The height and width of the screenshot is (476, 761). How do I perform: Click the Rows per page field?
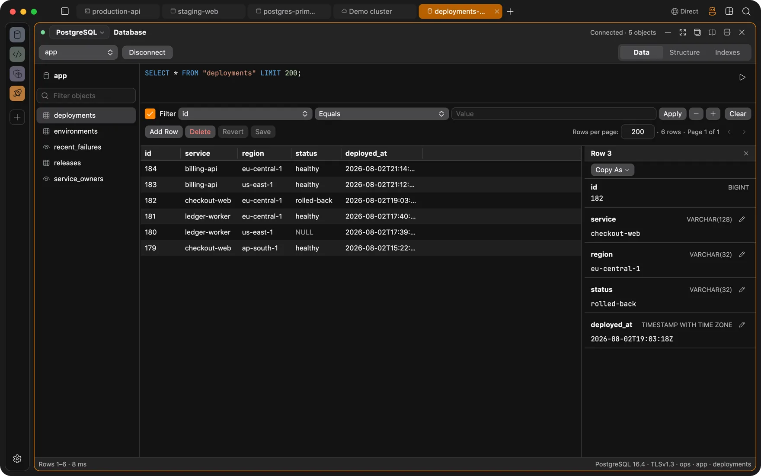pyautogui.click(x=637, y=132)
